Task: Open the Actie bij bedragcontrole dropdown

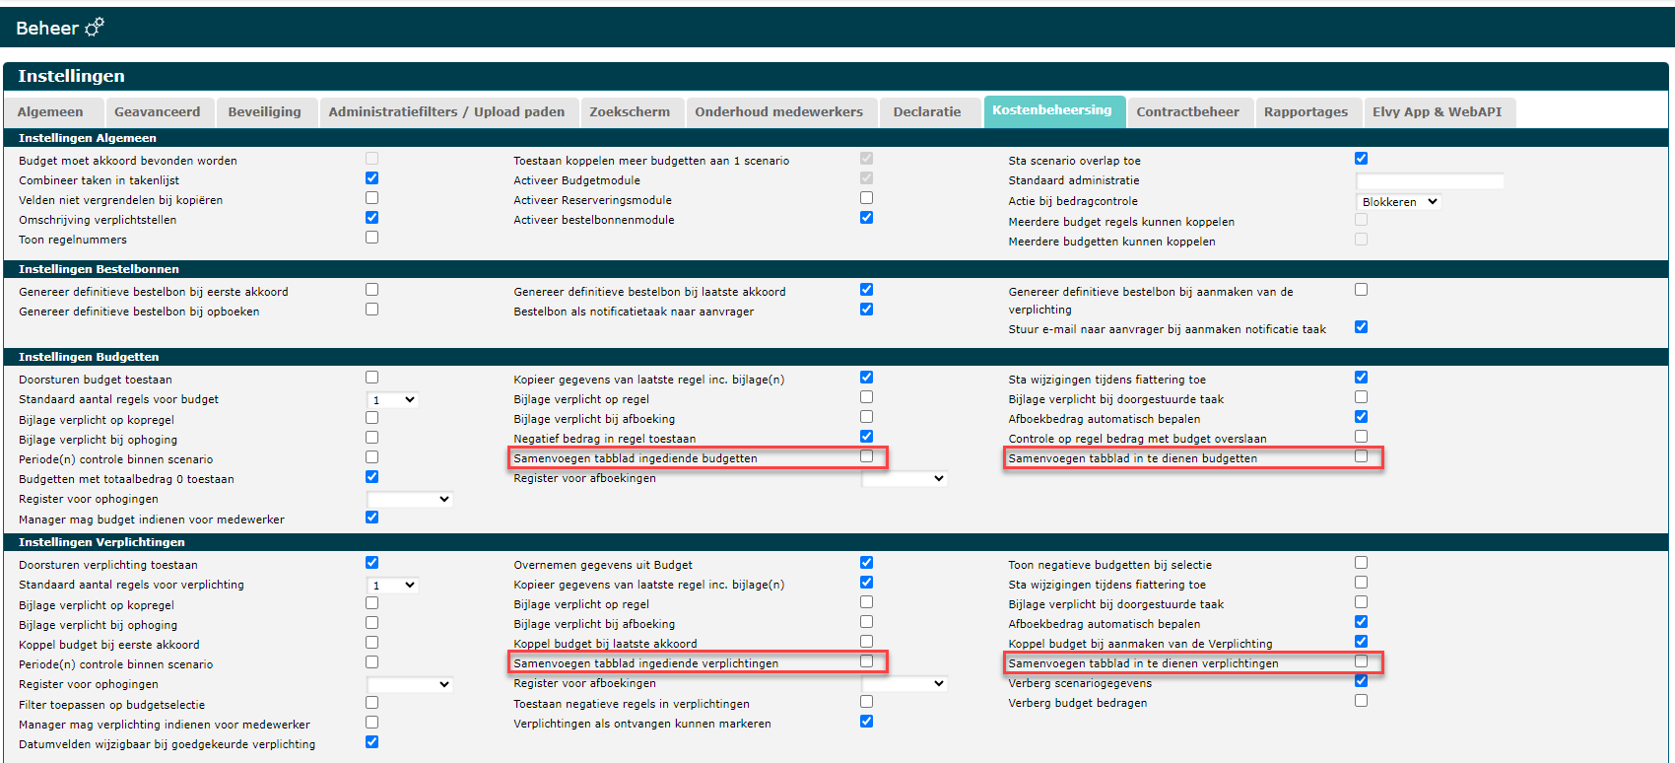Action: click(1399, 202)
